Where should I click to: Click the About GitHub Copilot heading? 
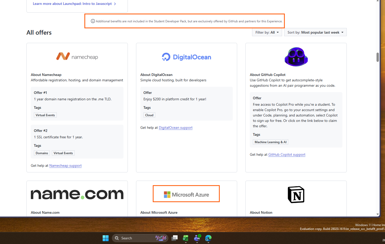pos(267,75)
